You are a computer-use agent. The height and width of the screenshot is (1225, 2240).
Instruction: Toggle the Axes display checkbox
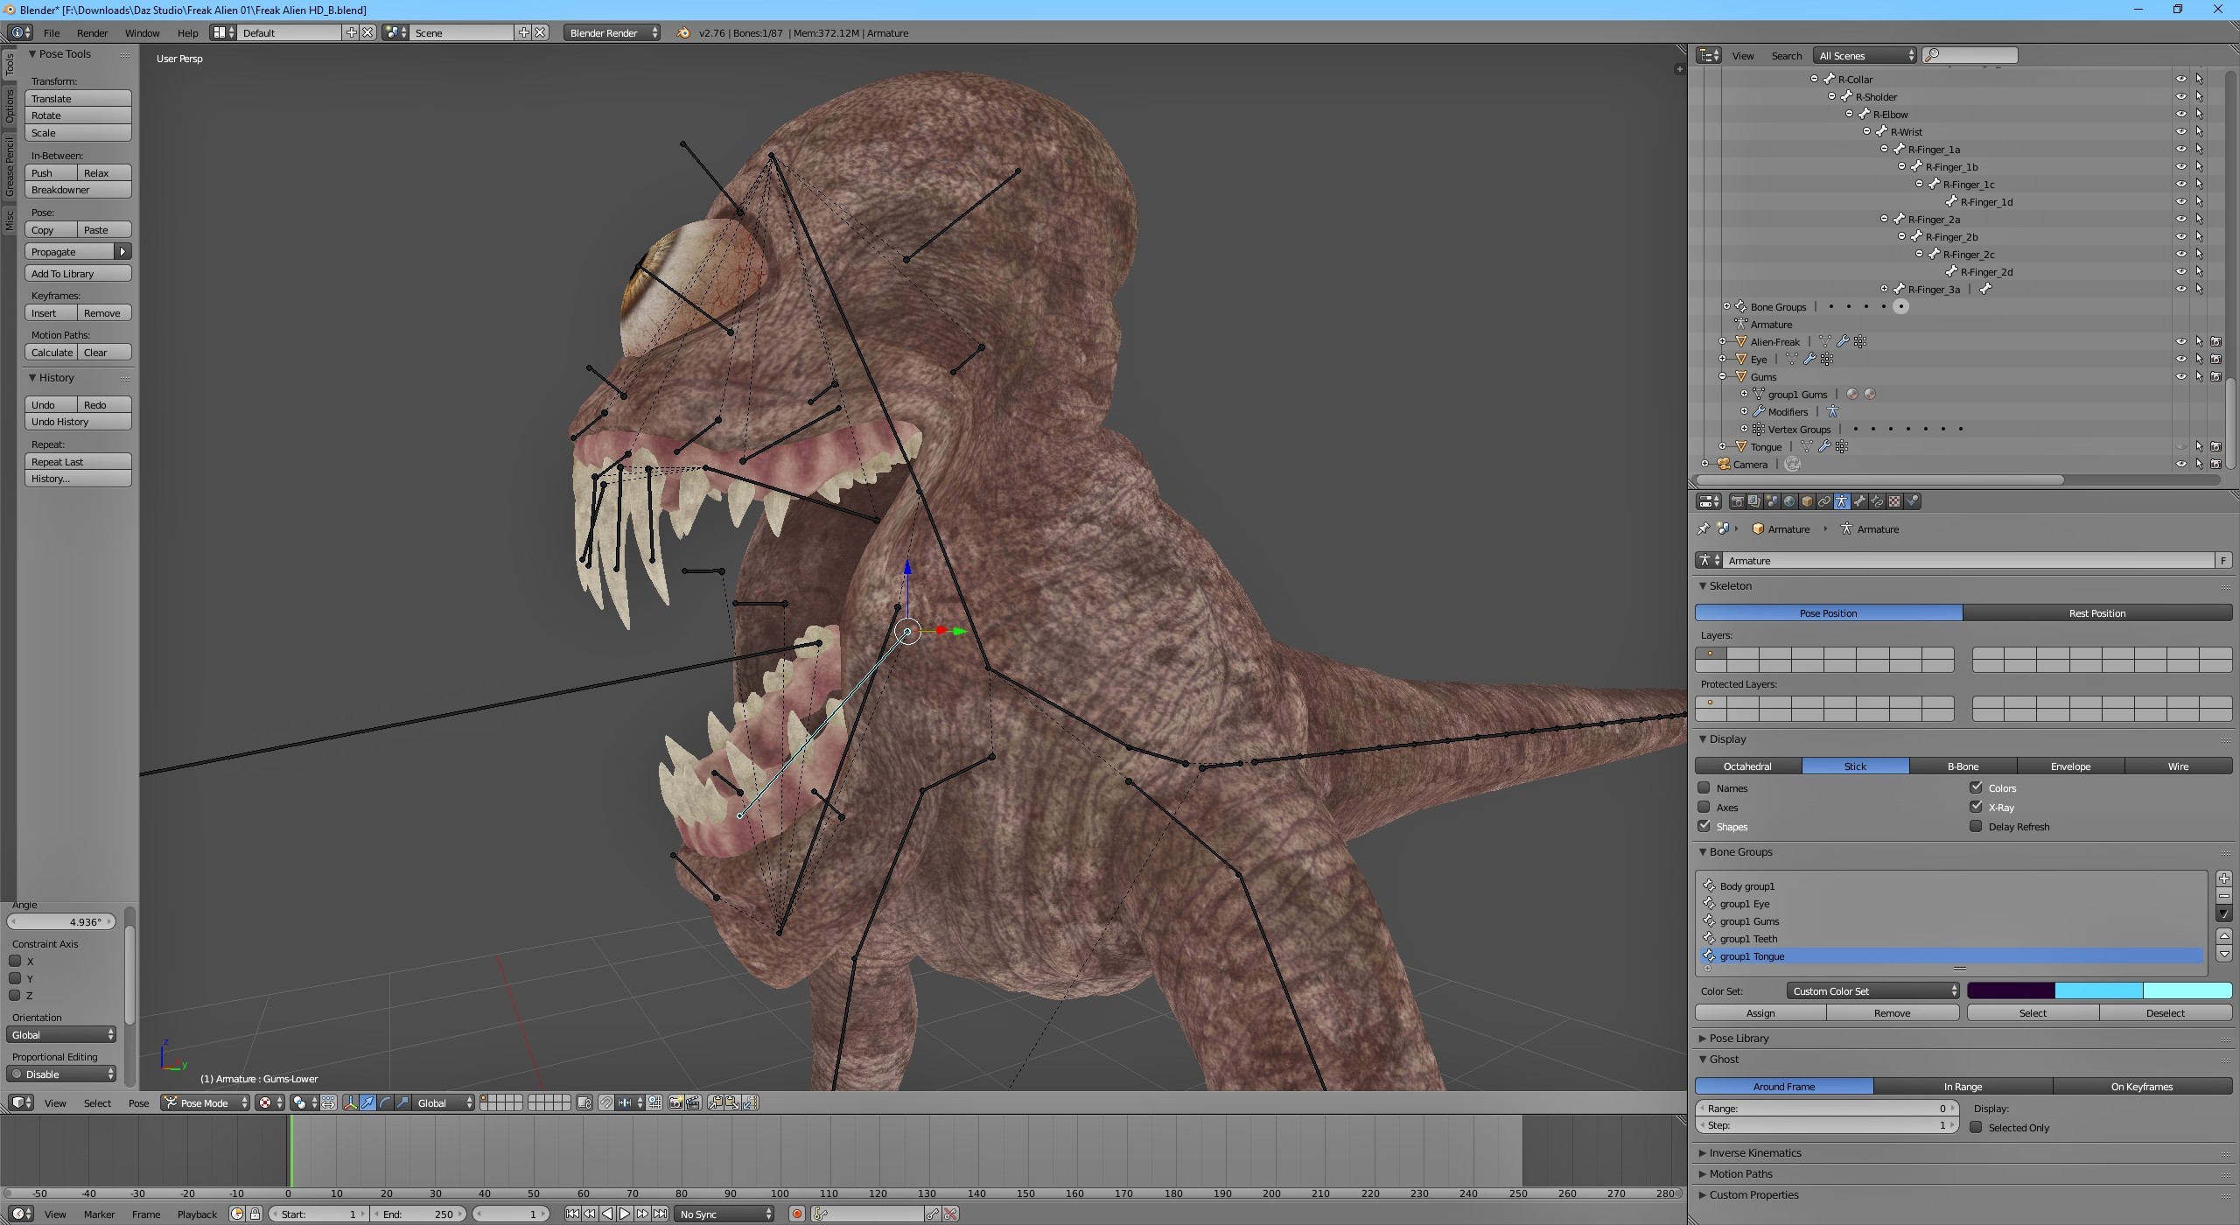click(1704, 807)
